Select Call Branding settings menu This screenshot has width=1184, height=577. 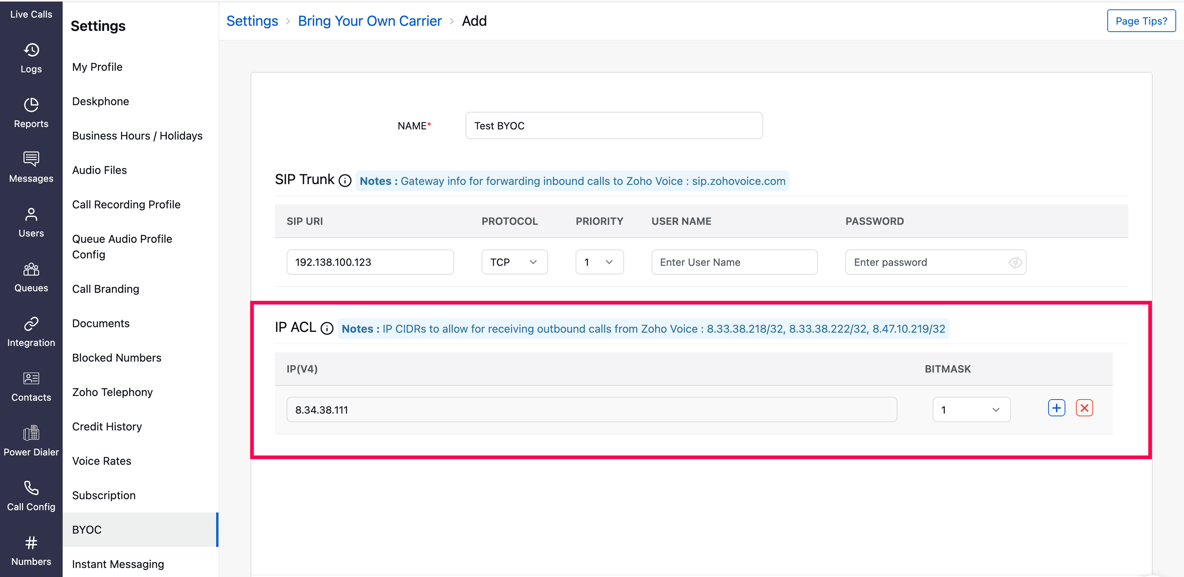pyautogui.click(x=105, y=289)
